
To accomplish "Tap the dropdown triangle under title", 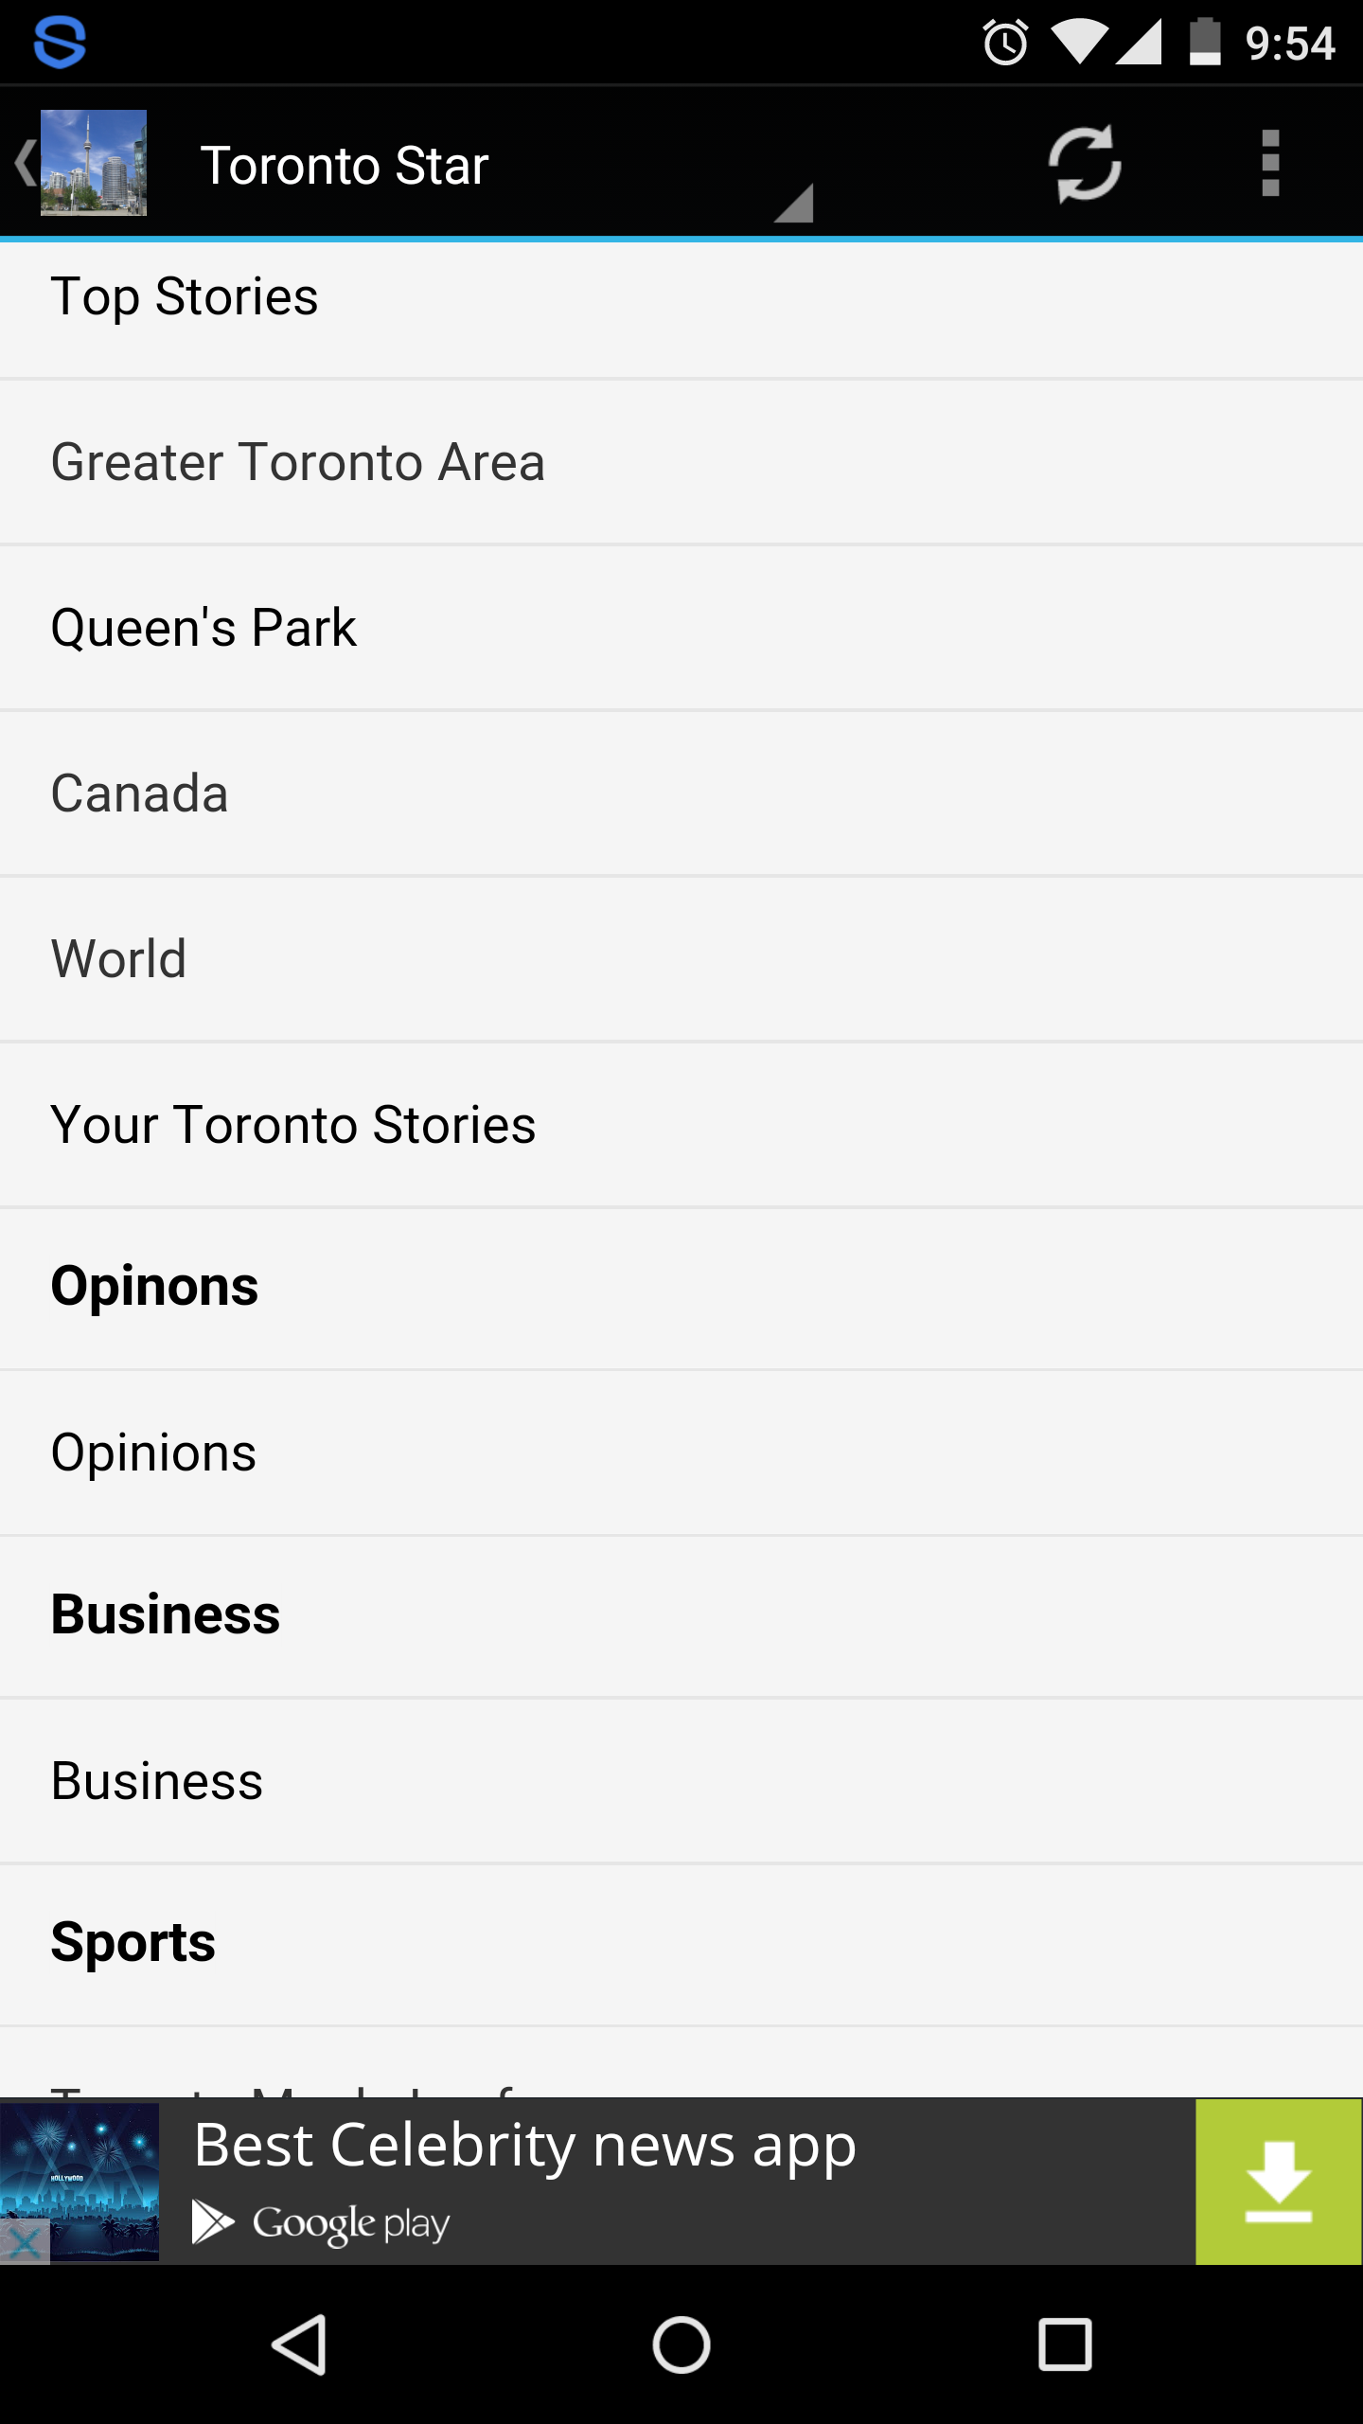I will 793,203.
